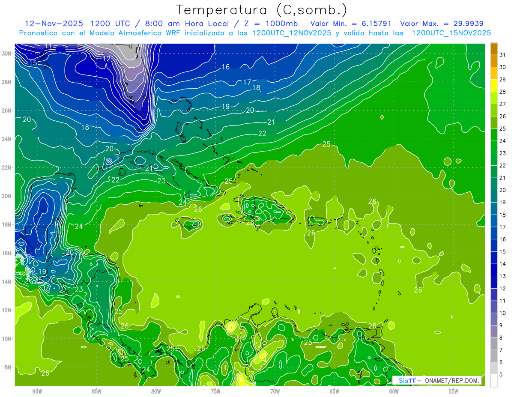The image size is (514, 397).
Task: Click the legend label "5" on the colorbar
Action: (x=501, y=374)
